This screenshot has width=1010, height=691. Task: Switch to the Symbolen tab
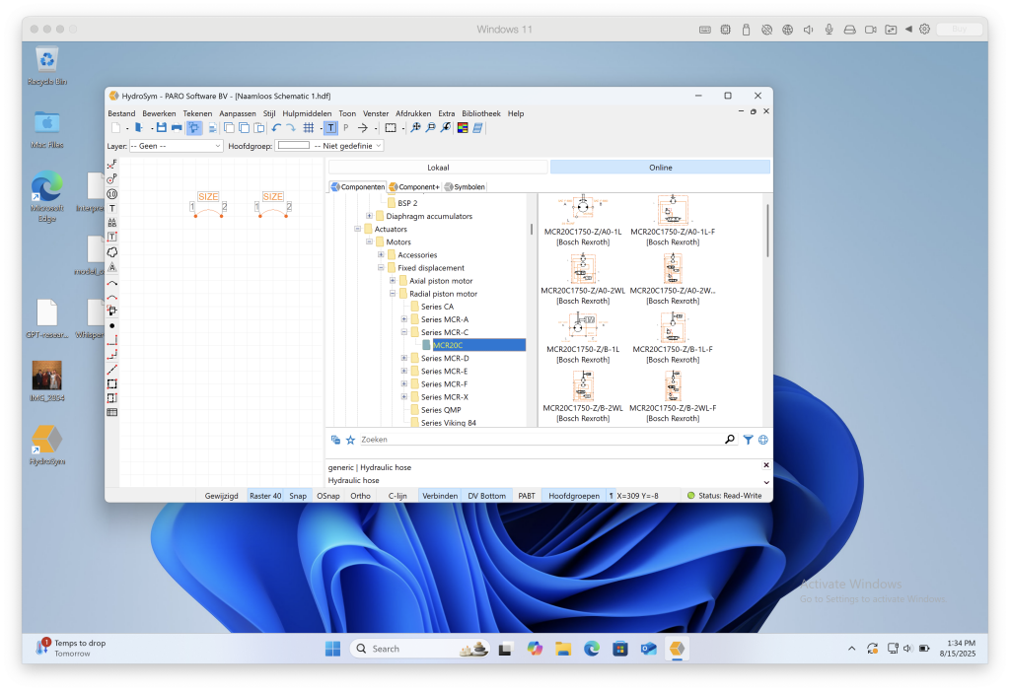point(465,186)
